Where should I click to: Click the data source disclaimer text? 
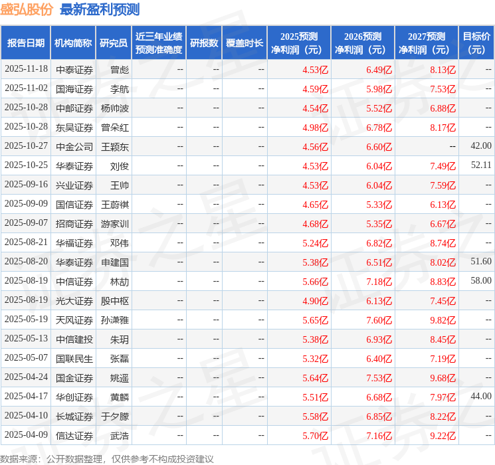107,458
